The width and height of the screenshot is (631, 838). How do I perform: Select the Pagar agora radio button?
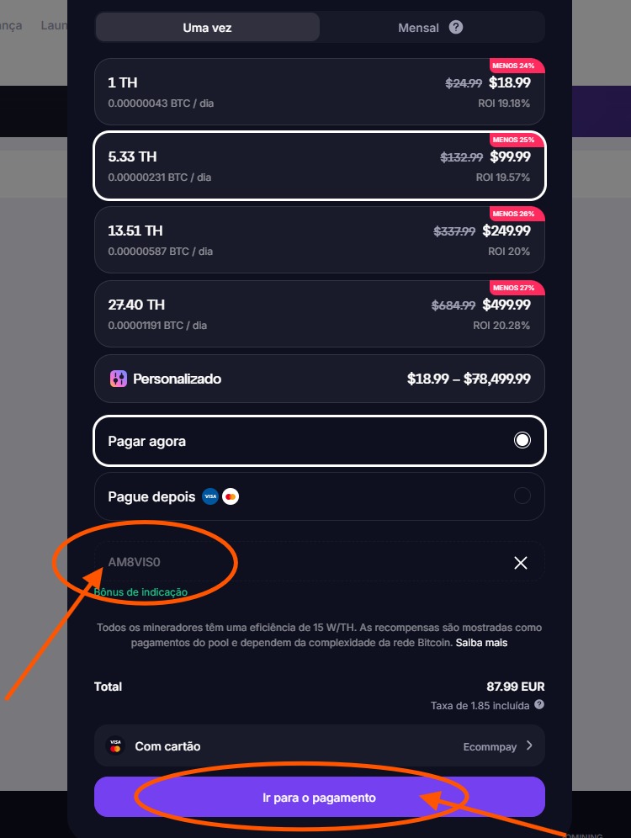tap(522, 439)
